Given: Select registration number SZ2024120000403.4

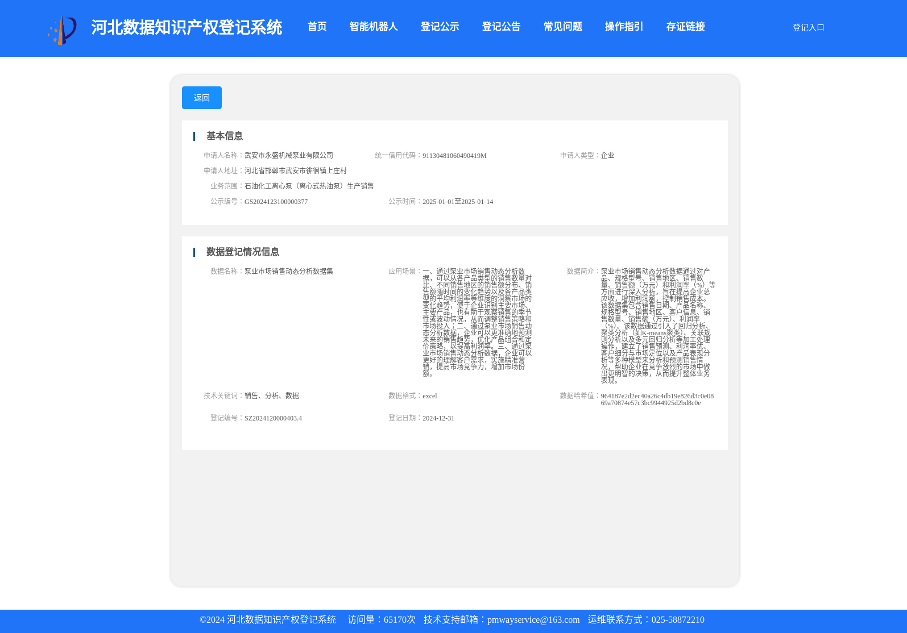Looking at the screenshot, I should 273,418.
